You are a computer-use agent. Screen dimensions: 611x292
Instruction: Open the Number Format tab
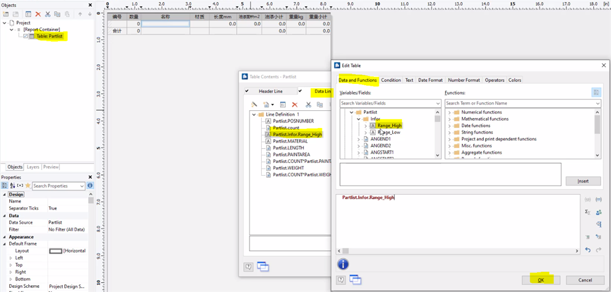pos(464,80)
